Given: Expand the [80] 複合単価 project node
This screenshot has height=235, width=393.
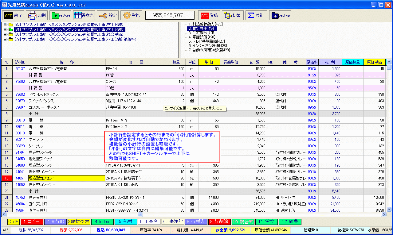Looking at the screenshot, I should point(5,34).
